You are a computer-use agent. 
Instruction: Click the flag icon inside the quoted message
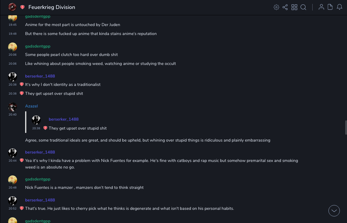click(x=45, y=128)
